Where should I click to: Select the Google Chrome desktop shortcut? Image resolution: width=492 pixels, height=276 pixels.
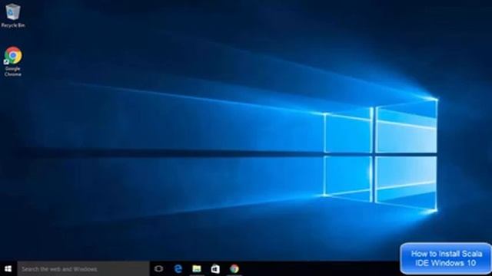(13, 61)
